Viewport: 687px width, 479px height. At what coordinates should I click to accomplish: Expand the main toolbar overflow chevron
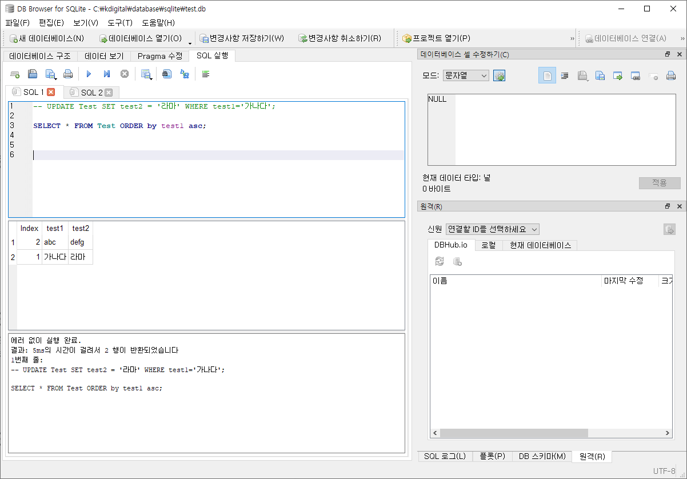click(x=572, y=39)
